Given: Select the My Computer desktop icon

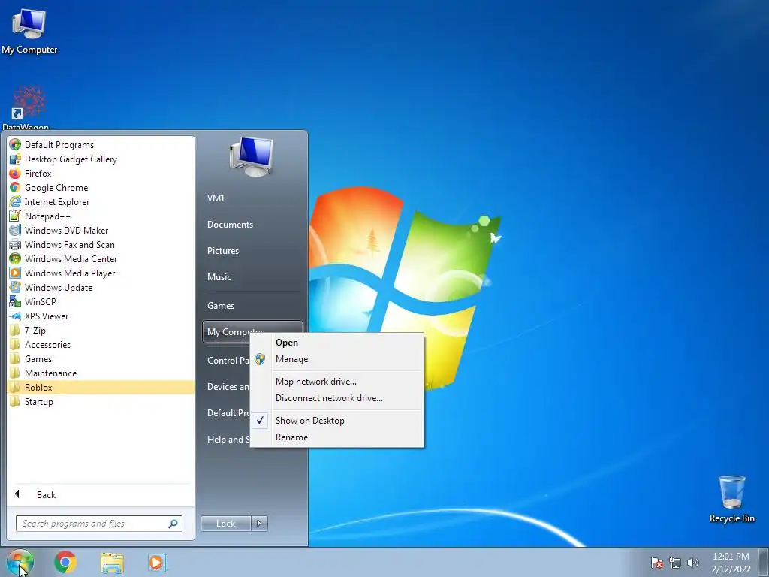Looking at the screenshot, I should click(x=29, y=30).
